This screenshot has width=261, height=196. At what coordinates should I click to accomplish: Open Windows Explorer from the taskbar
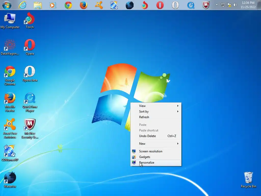[38, 5]
